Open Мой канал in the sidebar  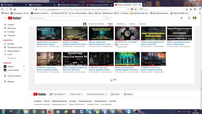coord(12,28)
